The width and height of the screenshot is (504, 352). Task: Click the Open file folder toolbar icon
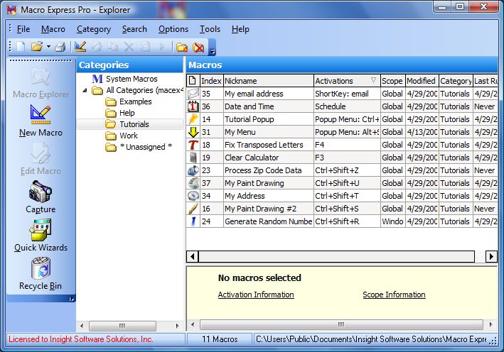[x=37, y=47]
